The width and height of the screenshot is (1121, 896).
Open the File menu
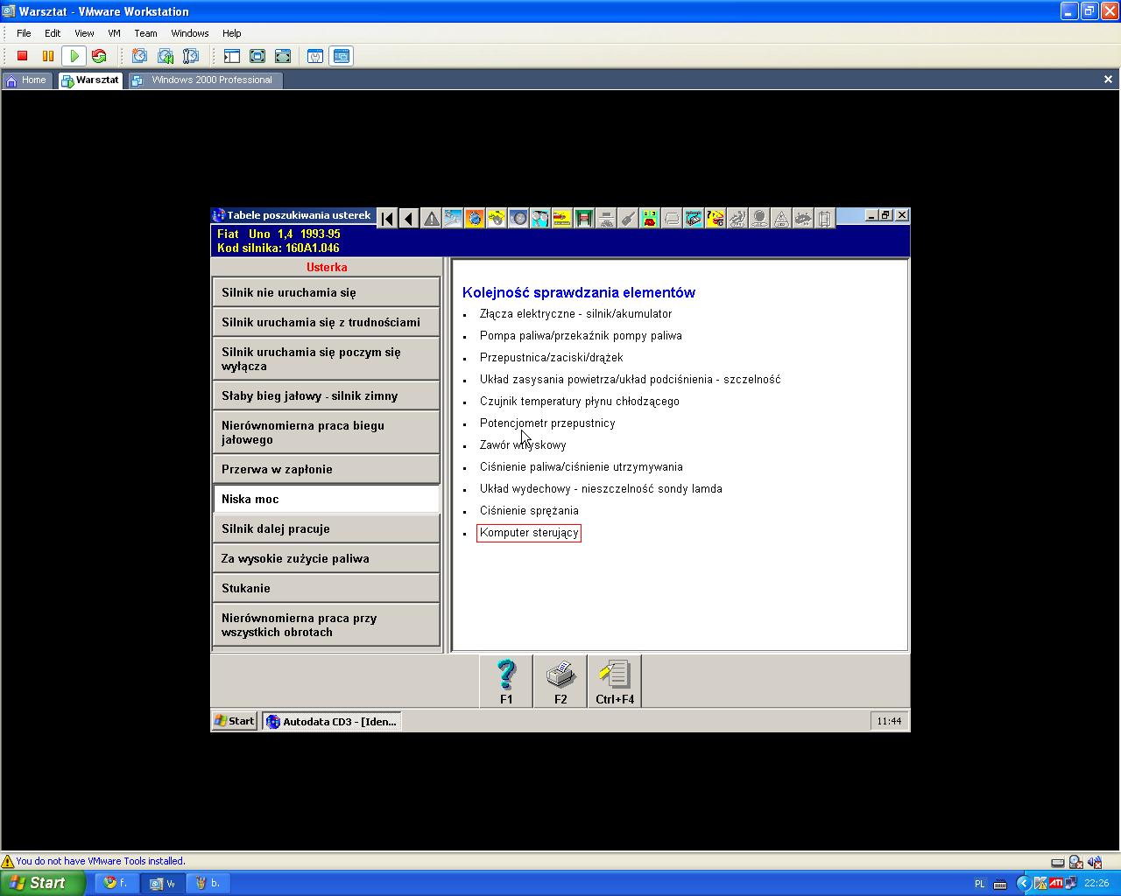24,33
